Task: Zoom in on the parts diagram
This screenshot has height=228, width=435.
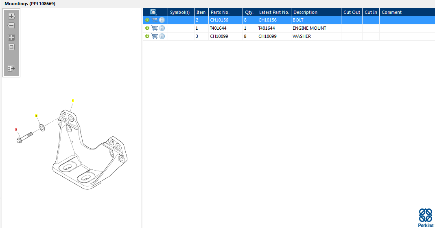Action: pos(11,16)
